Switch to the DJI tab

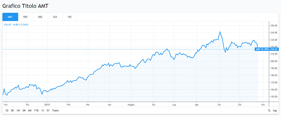coord(55,17)
